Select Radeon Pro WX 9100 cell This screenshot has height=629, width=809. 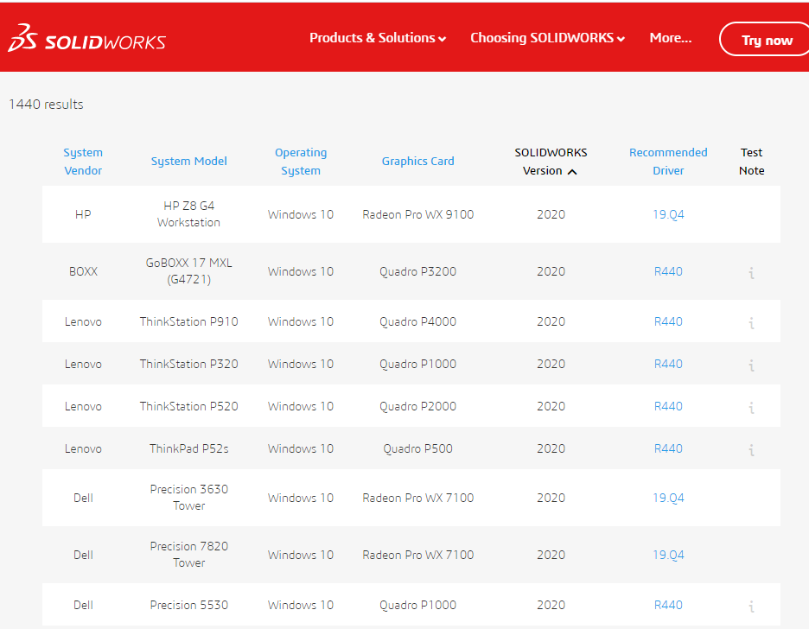[x=418, y=214]
